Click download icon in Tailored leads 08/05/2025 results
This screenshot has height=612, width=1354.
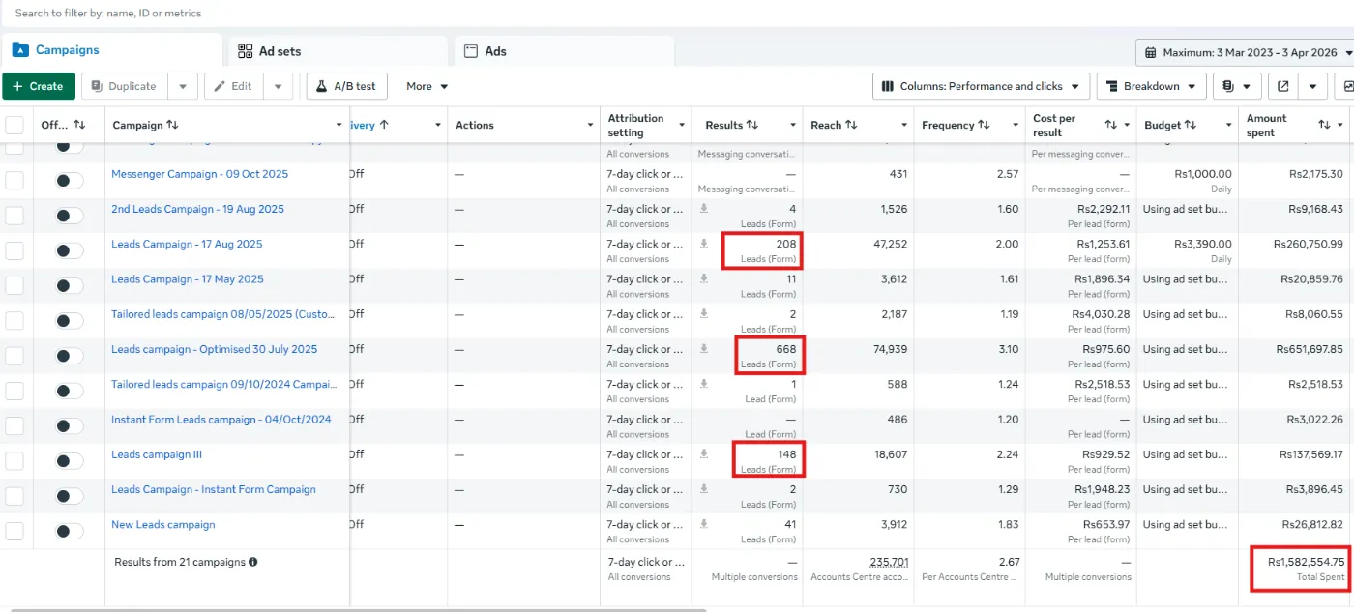704,314
